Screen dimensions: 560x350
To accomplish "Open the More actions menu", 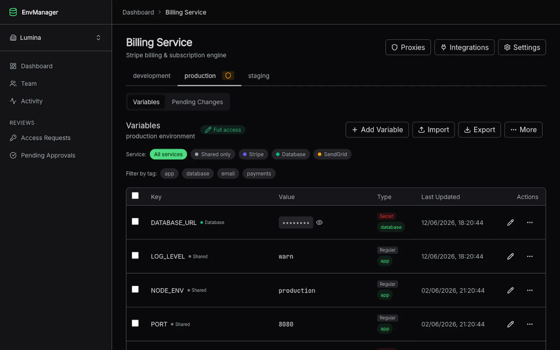I will coord(523,130).
